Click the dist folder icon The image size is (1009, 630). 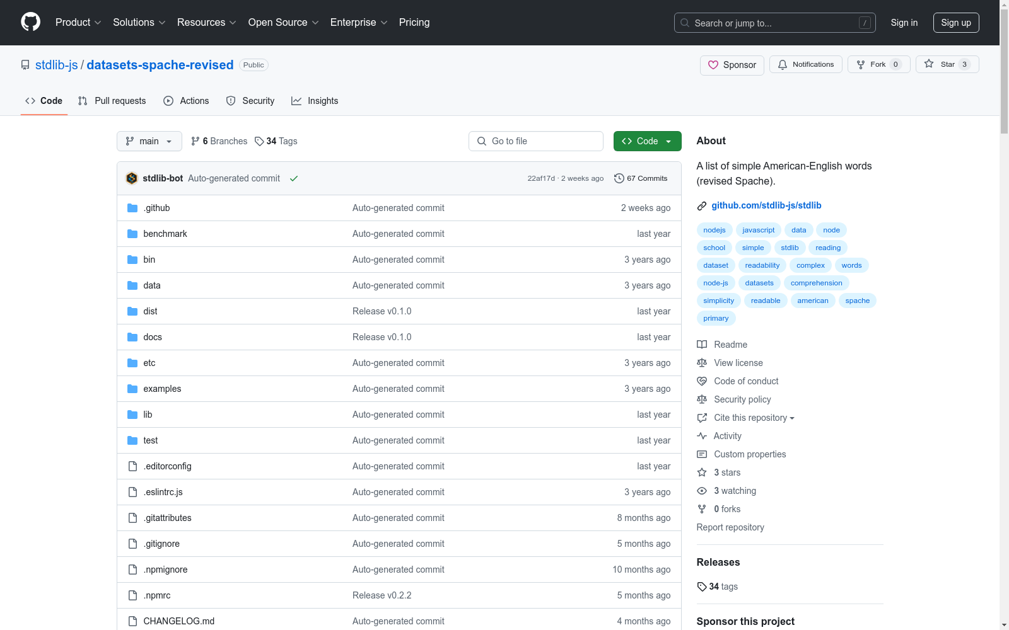(132, 311)
